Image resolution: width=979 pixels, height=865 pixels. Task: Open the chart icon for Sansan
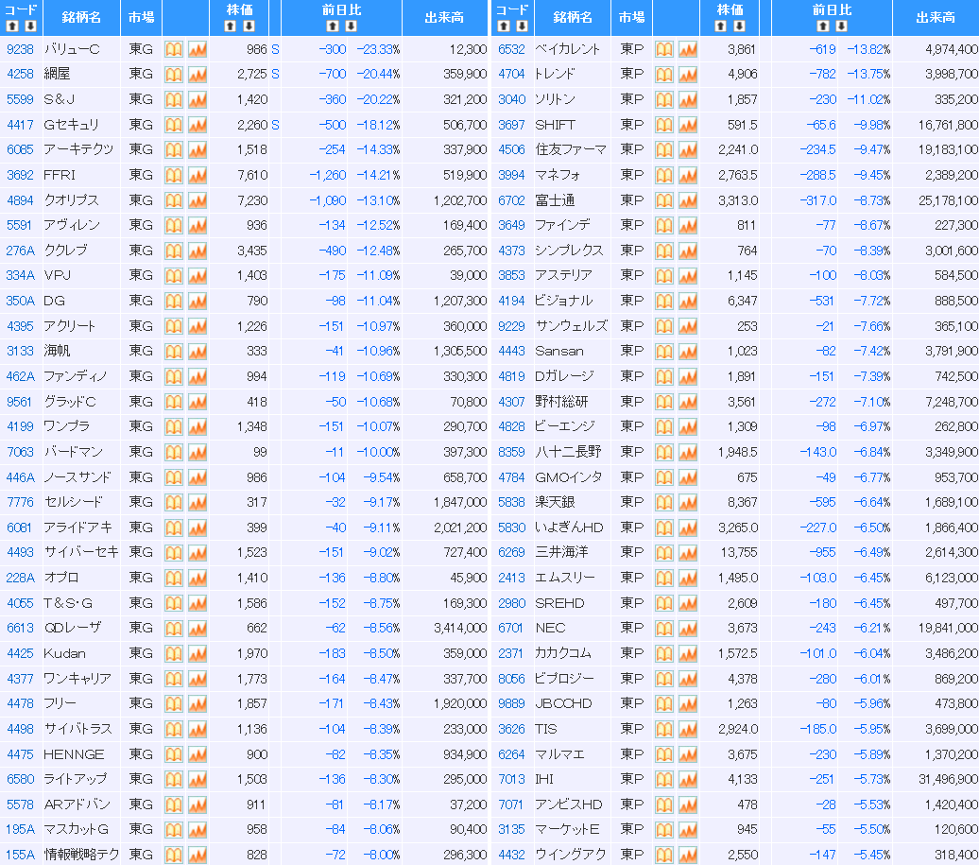(688, 352)
